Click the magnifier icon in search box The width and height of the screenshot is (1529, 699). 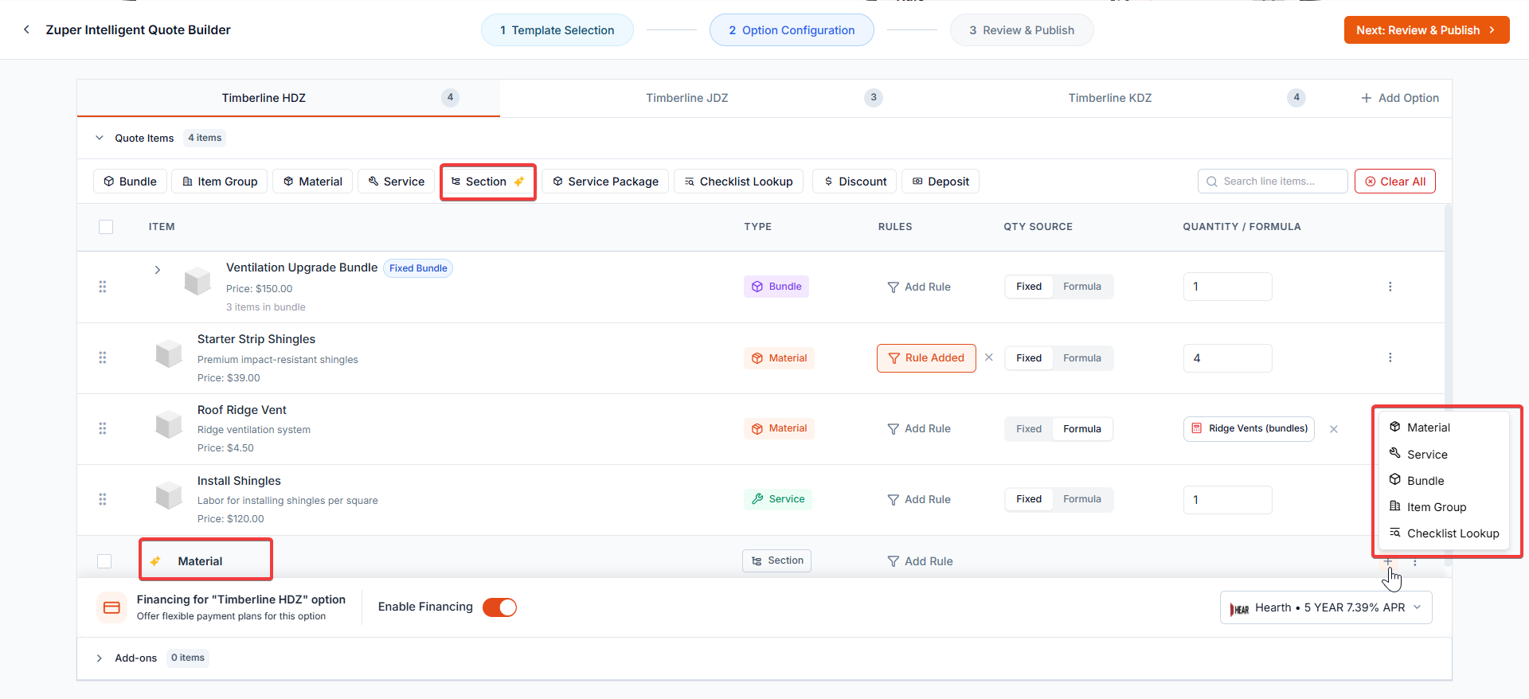click(x=1212, y=182)
